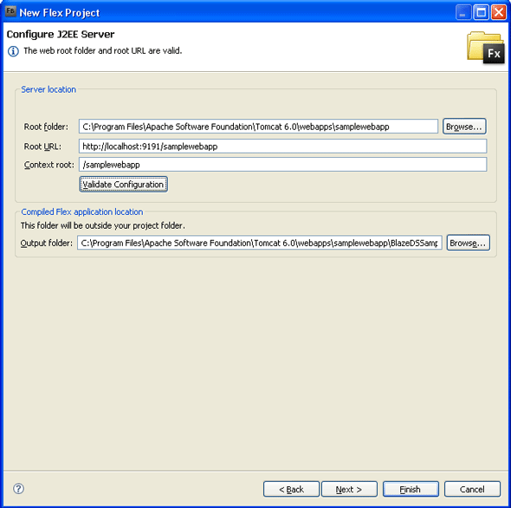Edit the Root URL field
This screenshot has height=508, width=511.
tap(282, 147)
